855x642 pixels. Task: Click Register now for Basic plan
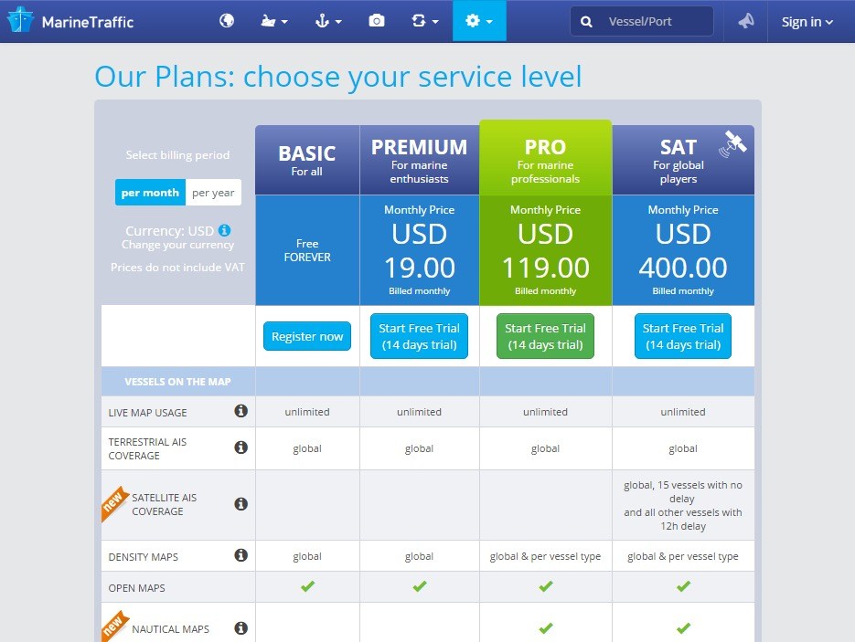click(x=307, y=336)
